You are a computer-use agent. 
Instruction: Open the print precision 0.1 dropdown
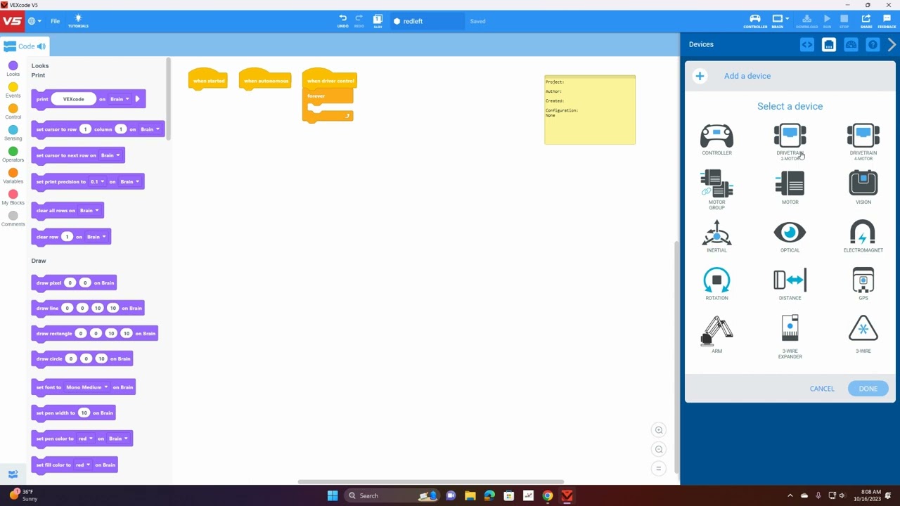click(97, 182)
